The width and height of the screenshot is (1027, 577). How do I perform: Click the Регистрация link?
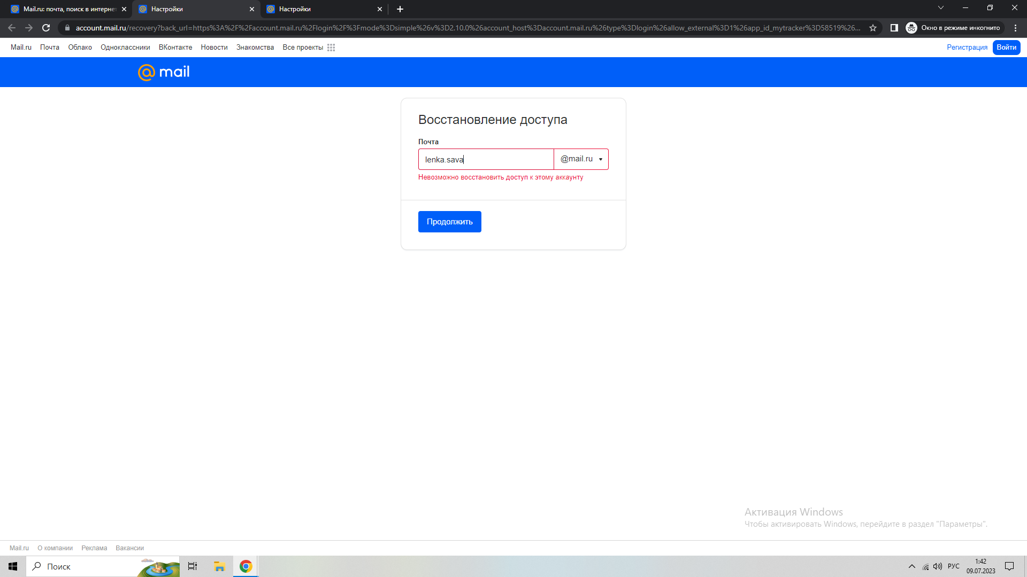pos(967,48)
